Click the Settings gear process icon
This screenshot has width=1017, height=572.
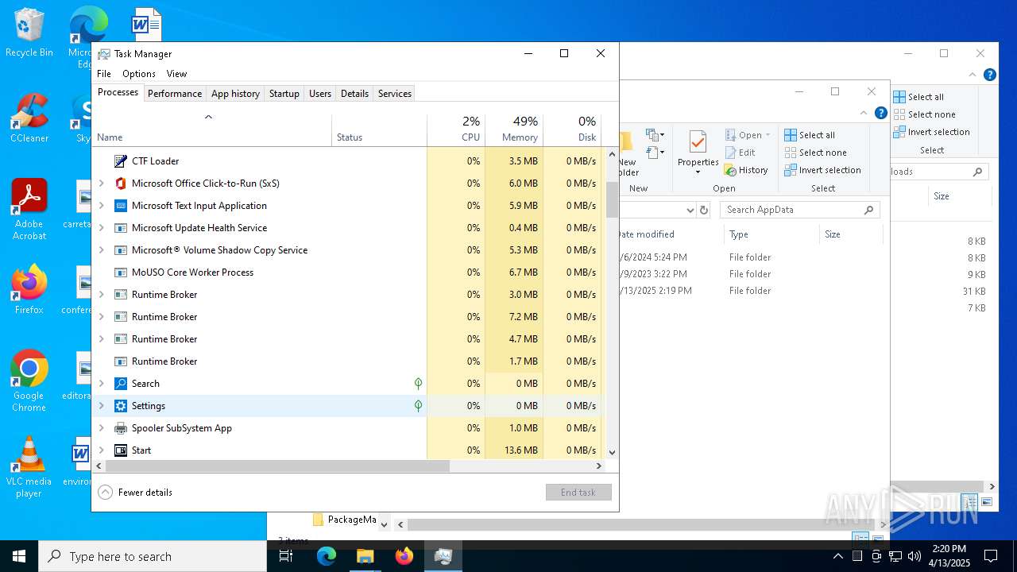coord(121,406)
